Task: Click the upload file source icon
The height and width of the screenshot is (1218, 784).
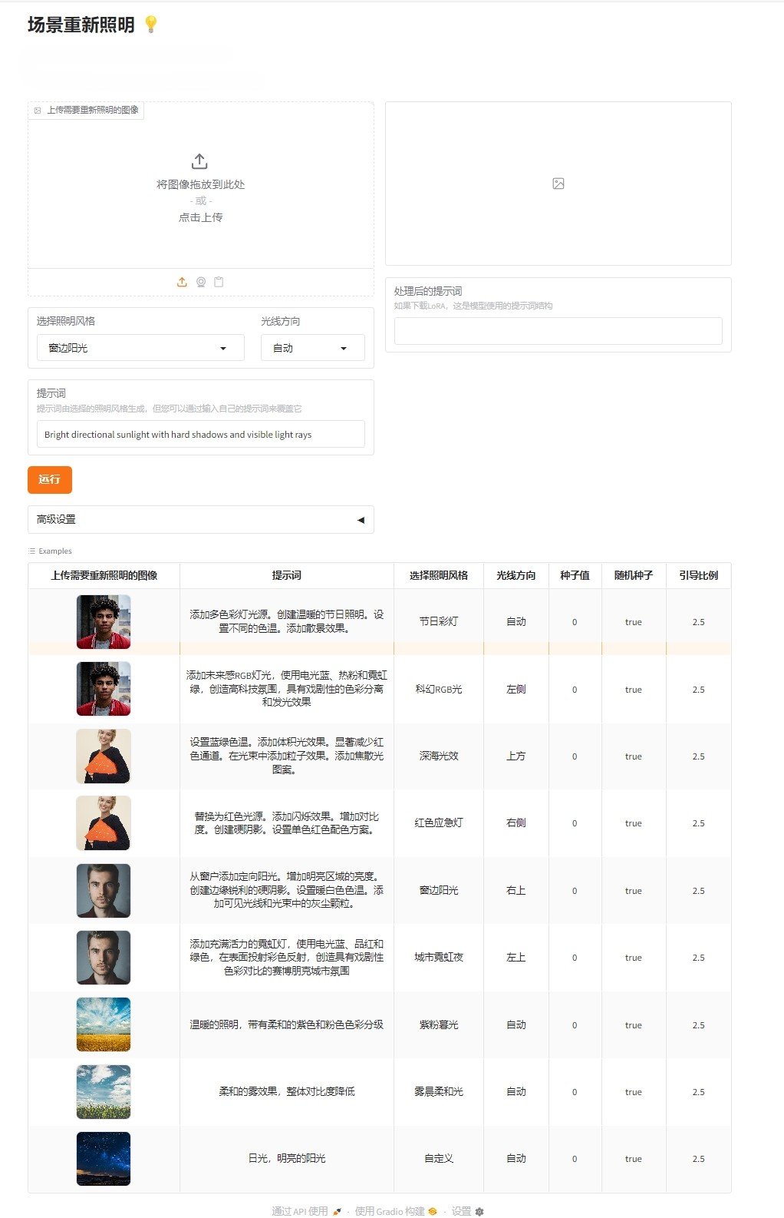Action: 182,282
